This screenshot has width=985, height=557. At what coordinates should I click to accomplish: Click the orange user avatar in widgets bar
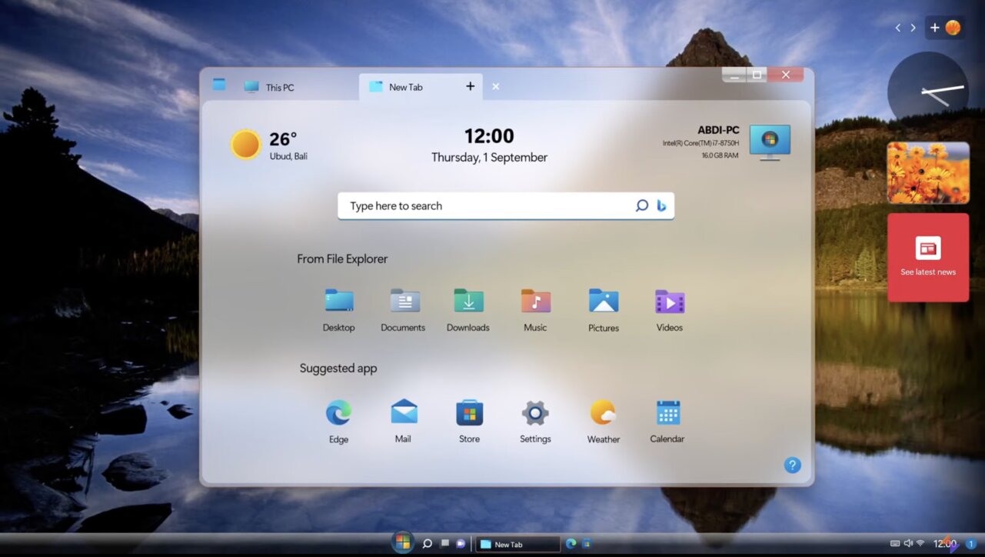(x=953, y=28)
